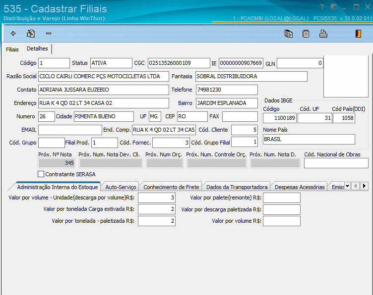
Task: Select the Dados da Transportadora tab
Action: click(237, 187)
